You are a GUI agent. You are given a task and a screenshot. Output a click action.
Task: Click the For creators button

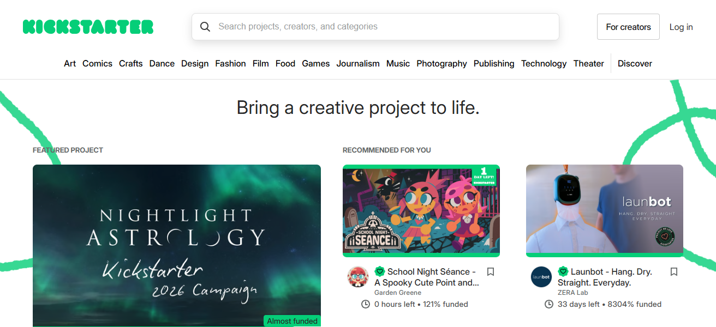[628, 26]
